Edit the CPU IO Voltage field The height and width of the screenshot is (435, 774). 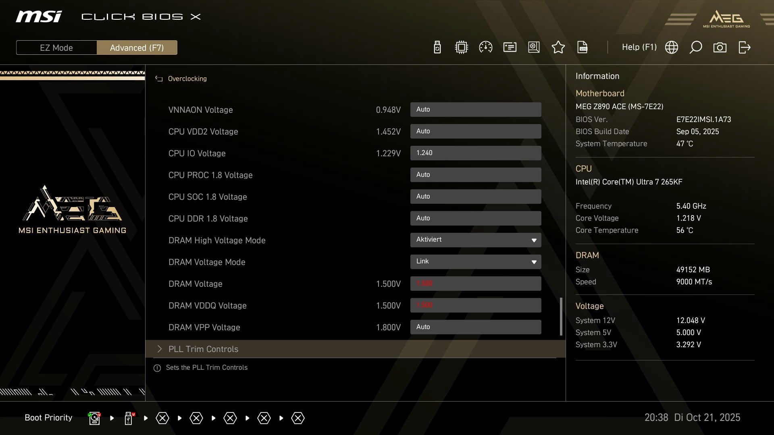475,153
